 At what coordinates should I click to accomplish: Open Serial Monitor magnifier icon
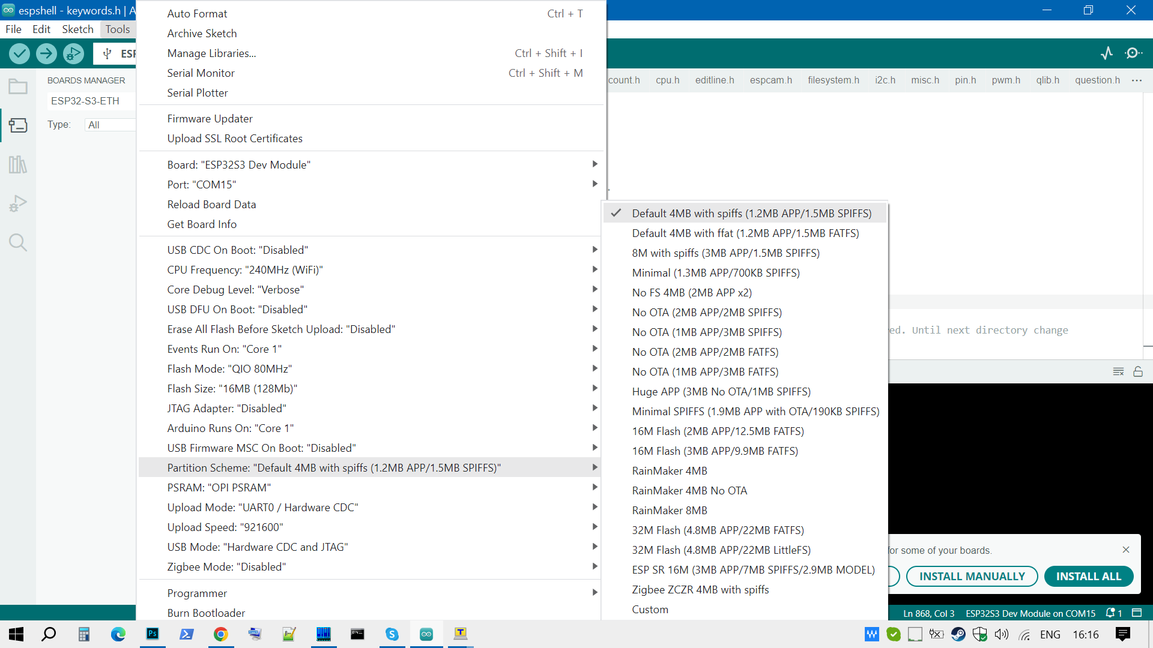click(x=1133, y=53)
